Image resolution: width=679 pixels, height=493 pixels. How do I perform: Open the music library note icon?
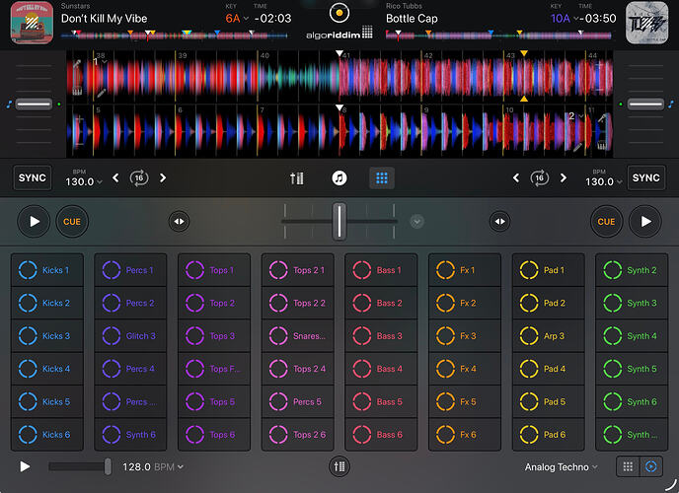339,178
